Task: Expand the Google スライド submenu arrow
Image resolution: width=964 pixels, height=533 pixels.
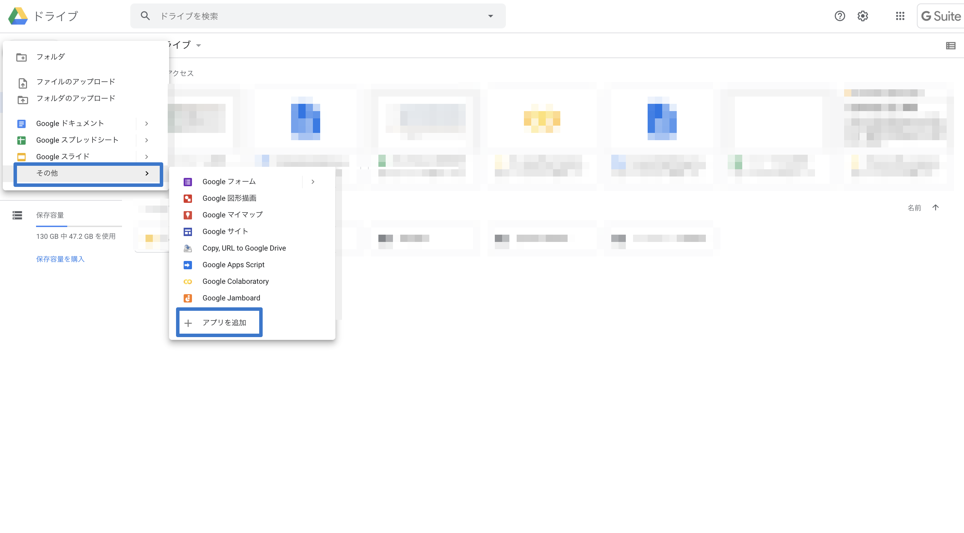Action: click(147, 156)
